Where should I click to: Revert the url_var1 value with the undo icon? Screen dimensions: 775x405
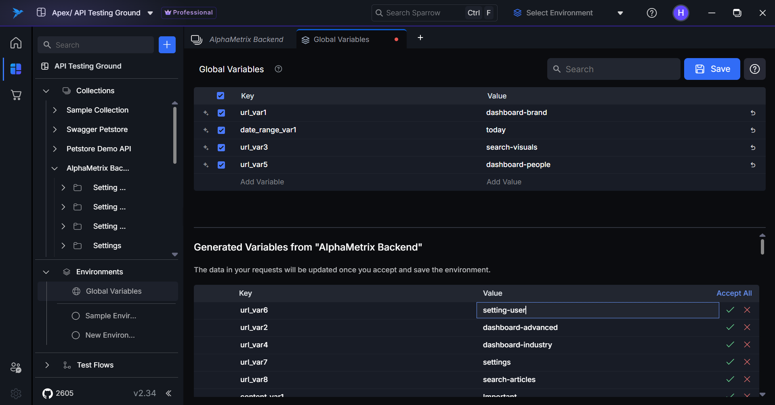click(x=752, y=113)
